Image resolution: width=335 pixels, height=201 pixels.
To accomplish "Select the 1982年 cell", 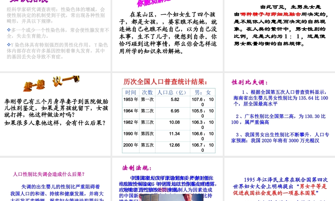I will (131, 124).
